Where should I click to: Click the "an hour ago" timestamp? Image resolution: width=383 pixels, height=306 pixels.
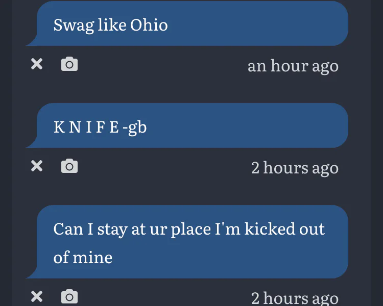point(293,66)
